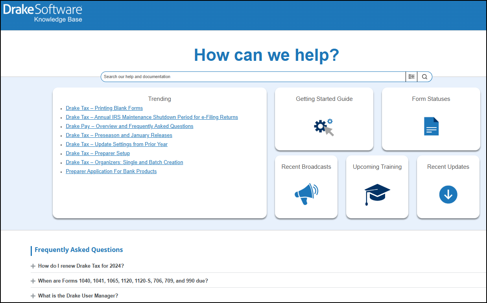Click the Recent Updates card title

point(448,167)
